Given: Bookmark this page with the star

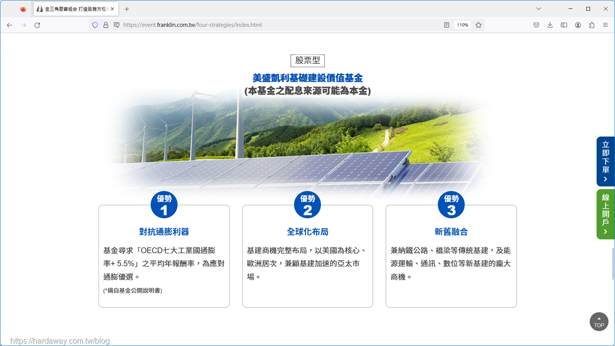Looking at the screenshot, I should (x=479, y=25).
